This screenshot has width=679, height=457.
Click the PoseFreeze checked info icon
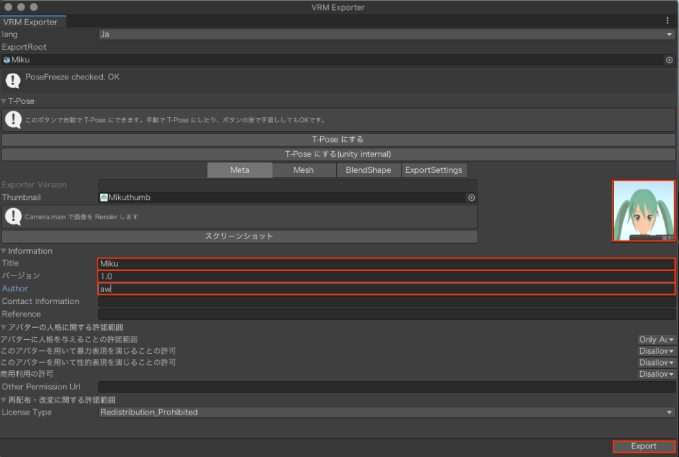click(x=13, y=81)
